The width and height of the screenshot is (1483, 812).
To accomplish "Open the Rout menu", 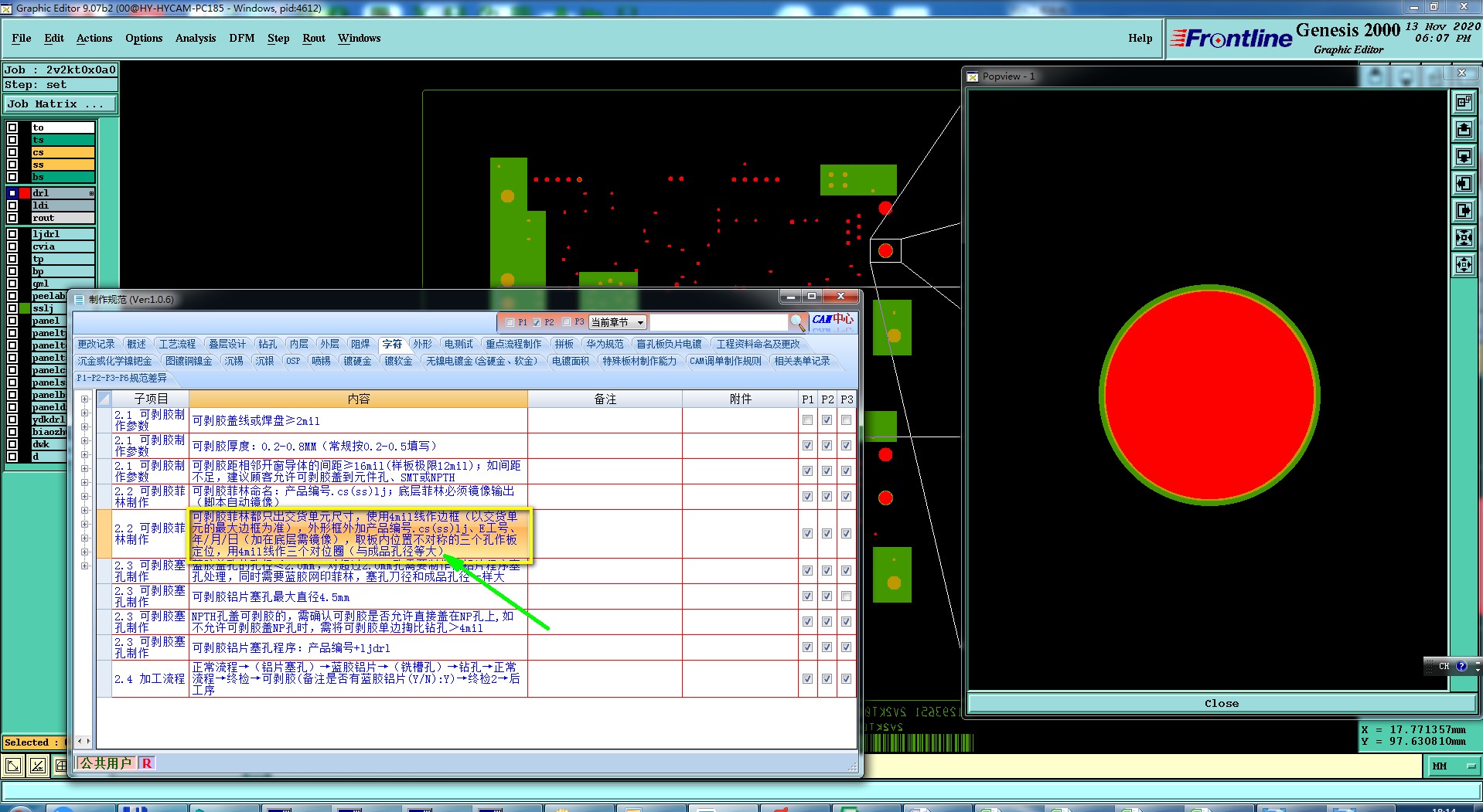I will point(314,38).
